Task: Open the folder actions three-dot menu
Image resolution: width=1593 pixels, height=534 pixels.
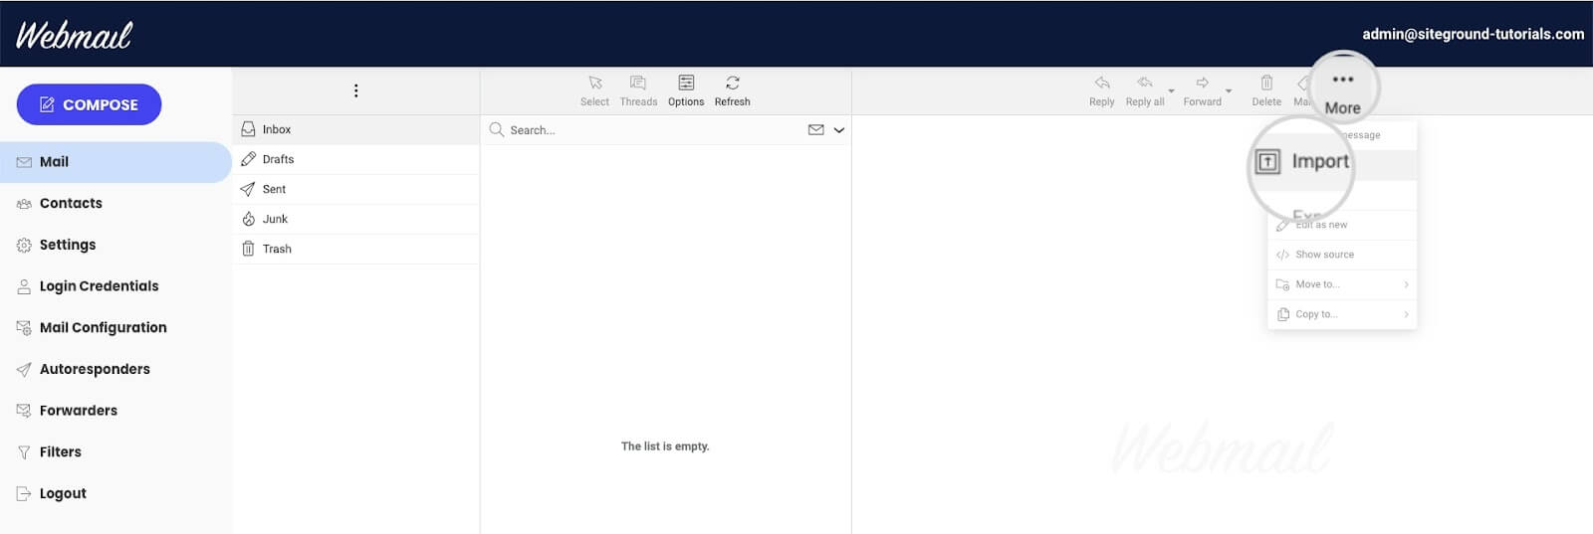Action: click(355, 90)
